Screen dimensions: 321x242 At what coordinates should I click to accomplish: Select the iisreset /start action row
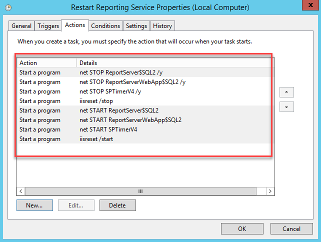click(x=96, y=139)
